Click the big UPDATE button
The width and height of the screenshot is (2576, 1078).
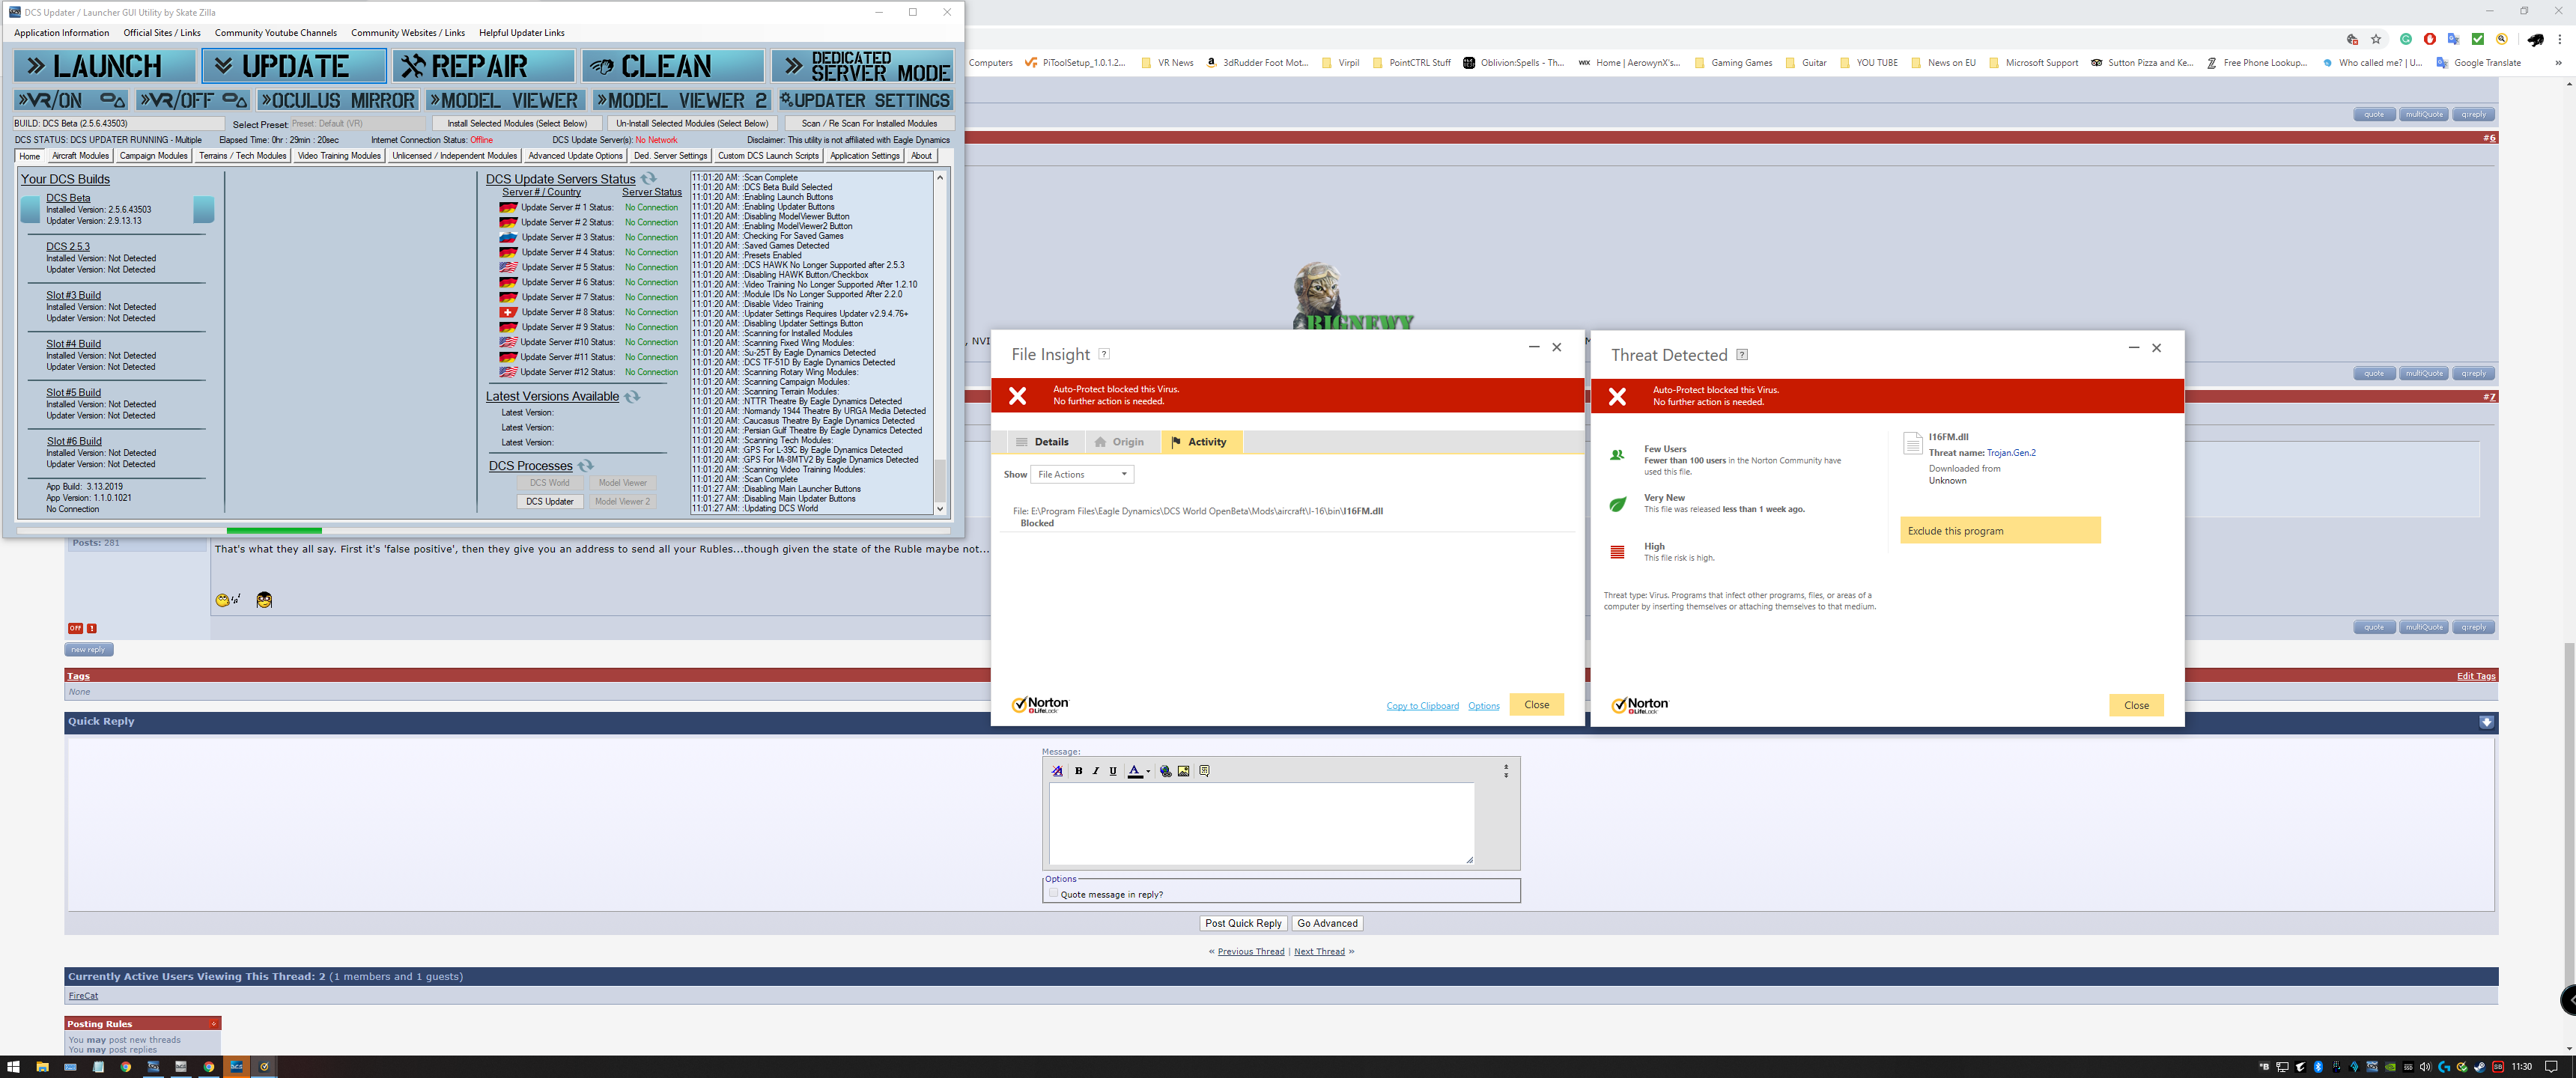[x=294, y=66]
